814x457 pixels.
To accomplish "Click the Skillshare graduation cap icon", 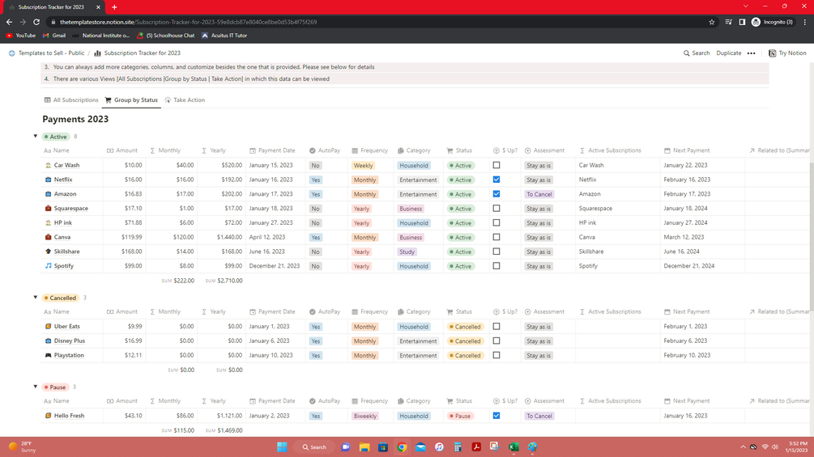I will (49, 252).
